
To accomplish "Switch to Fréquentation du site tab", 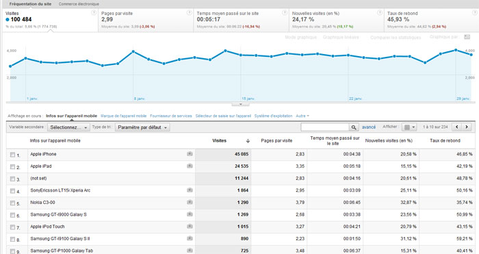I will click(x=30, y=4).
